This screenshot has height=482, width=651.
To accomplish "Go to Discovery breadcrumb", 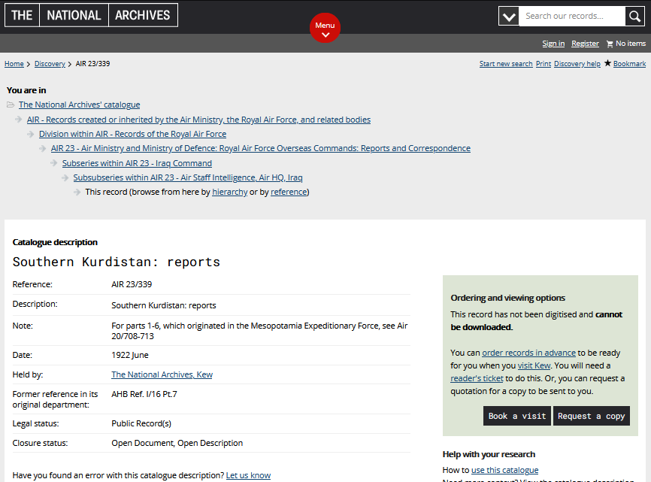I will tap(50, 63).
